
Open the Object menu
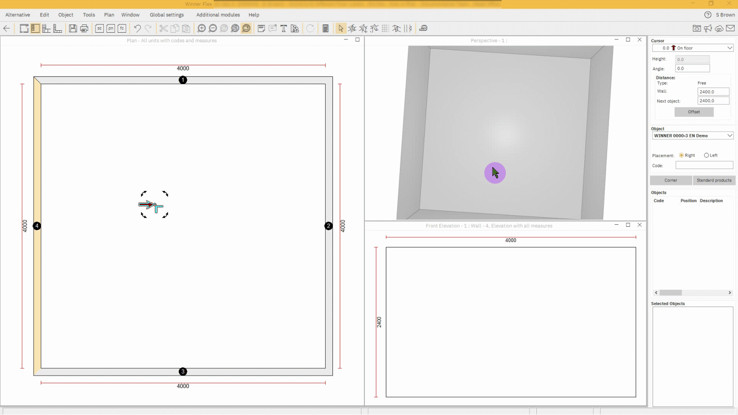(x=66, y=15)
